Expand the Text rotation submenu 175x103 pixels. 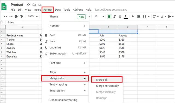[x=65, y=91]
